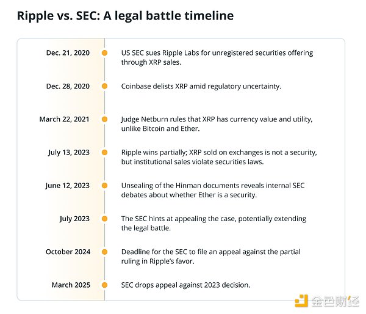Select the orange dot beside October 2024

point(105,252)
